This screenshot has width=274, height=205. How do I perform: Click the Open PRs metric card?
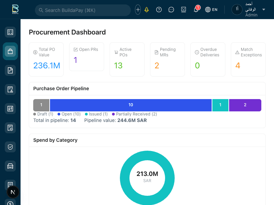tap(86, 57)
